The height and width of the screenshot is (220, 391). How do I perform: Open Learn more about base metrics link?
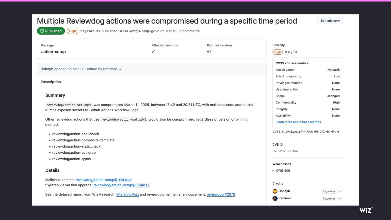pyautogui.click(x=298, y=122)
